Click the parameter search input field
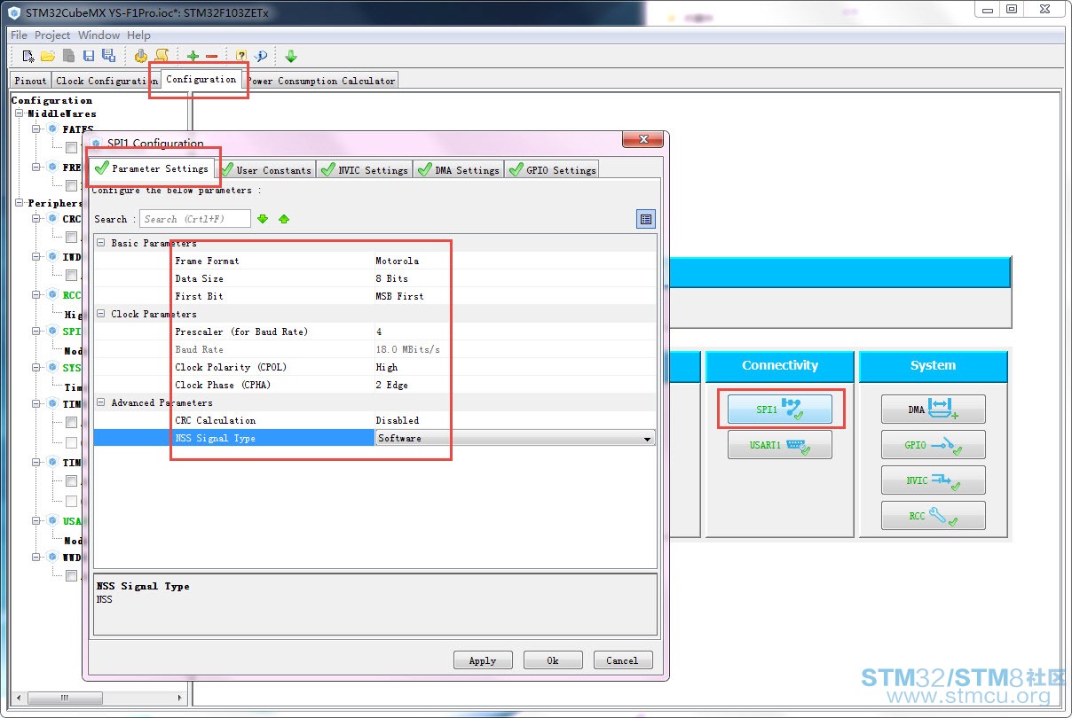 tap(194, 219)
